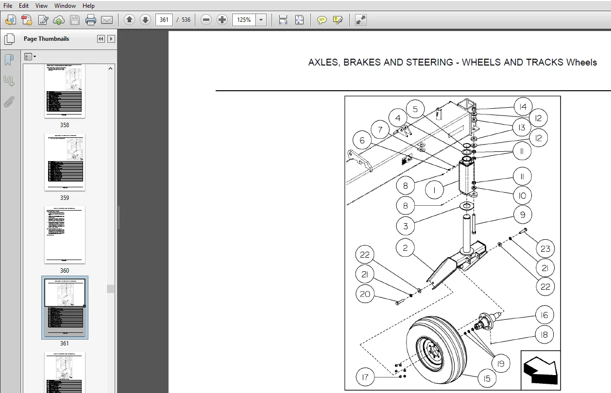Image resolution: width=611 pixels, height=393 pixels.
Task: Click the Save floppy disk icon
Action: pyautogui.click(x=74, y=20)
